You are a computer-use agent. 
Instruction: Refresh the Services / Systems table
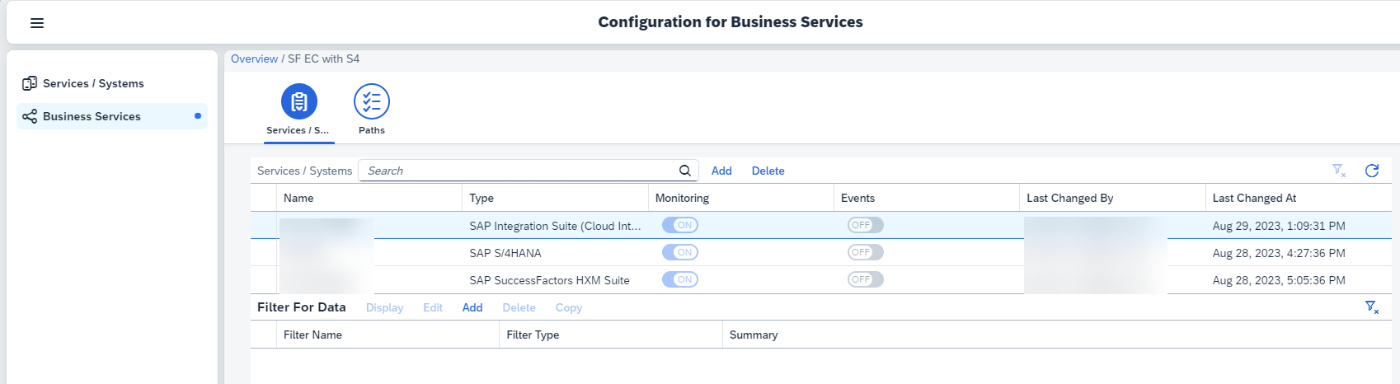pos(1372,171)
